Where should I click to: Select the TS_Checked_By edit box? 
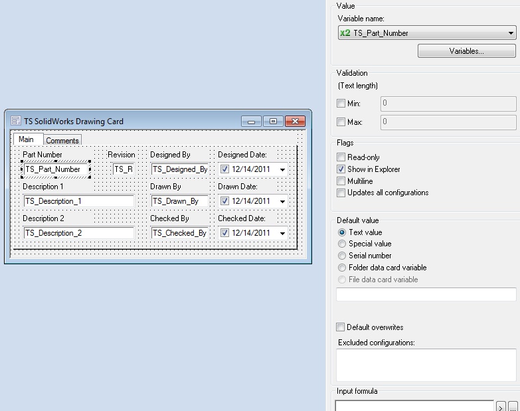179,232
